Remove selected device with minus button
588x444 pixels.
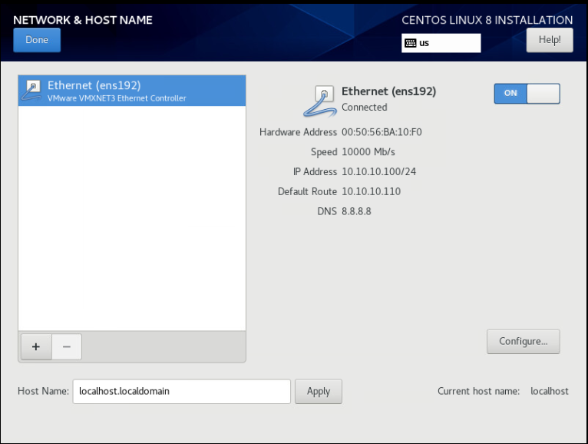point(67,346)
